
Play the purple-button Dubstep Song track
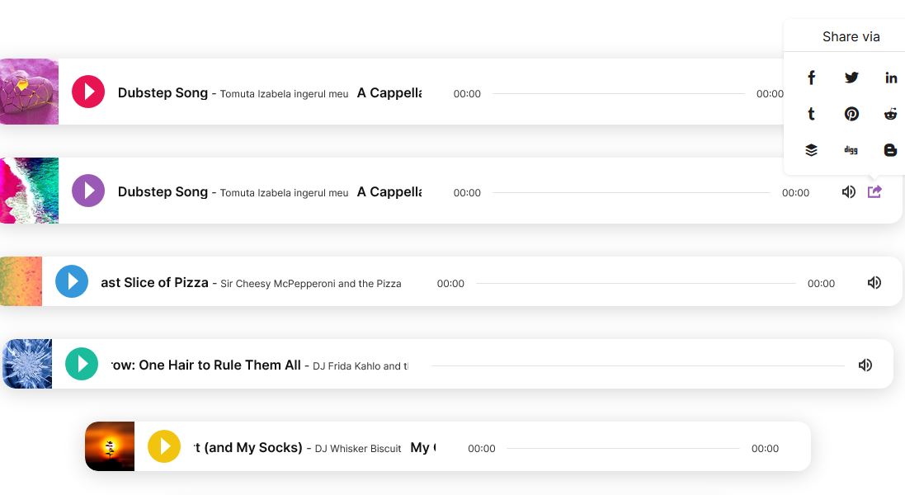[x=88, y=191]
